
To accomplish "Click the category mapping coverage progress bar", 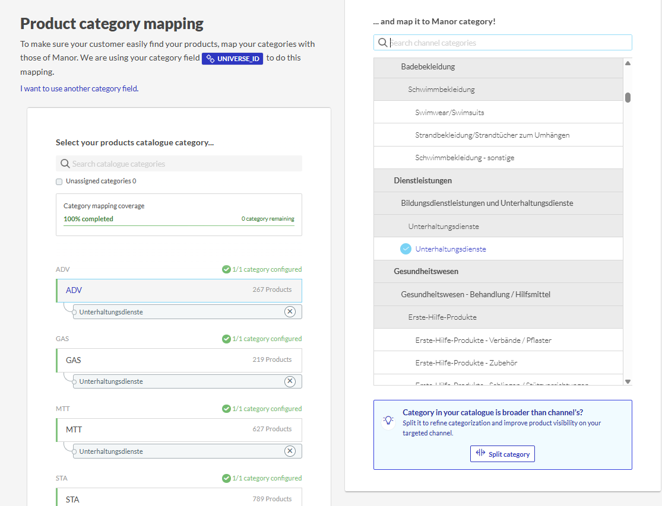I will click(179, 225).
